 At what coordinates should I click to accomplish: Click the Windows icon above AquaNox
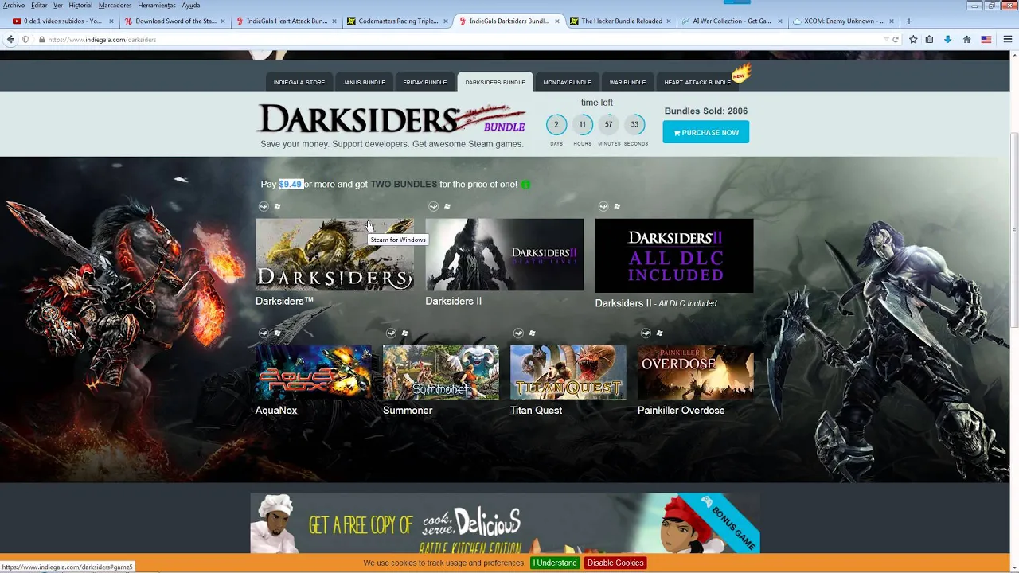277,333
